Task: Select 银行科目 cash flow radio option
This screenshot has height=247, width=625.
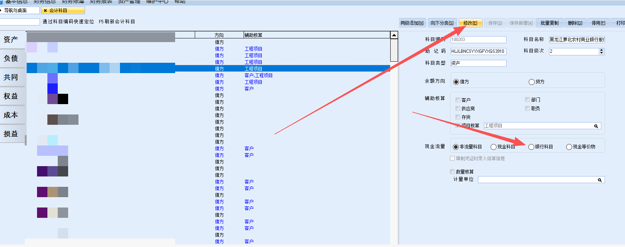Action: (531, 147)
